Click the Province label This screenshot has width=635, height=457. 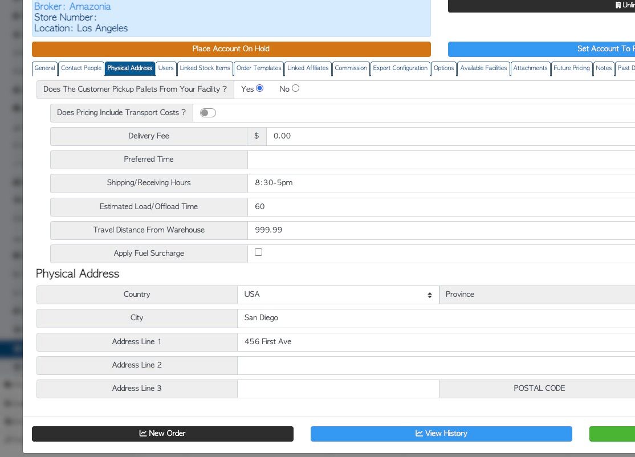(x=459, y=295)
